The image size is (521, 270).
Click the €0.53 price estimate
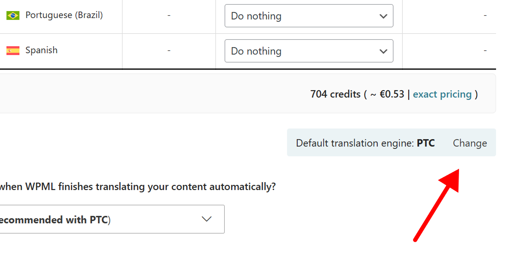[x=392, y=94]
